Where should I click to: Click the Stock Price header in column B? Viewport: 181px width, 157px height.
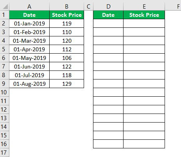click(66, 15)
